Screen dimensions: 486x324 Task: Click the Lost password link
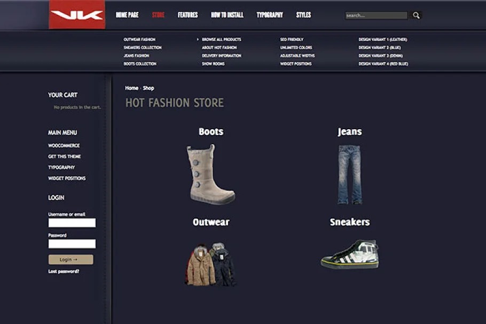click(64, 271)
